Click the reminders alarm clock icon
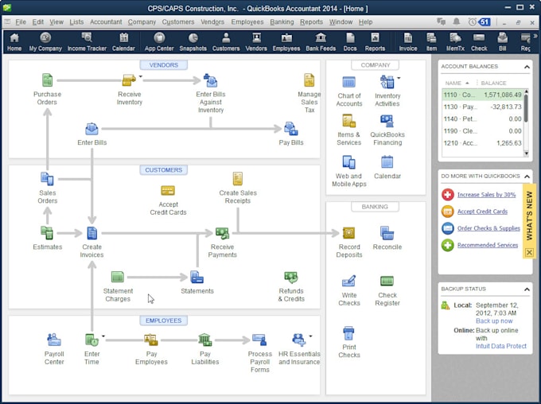The image size is (541, 404). click(472, 21)
